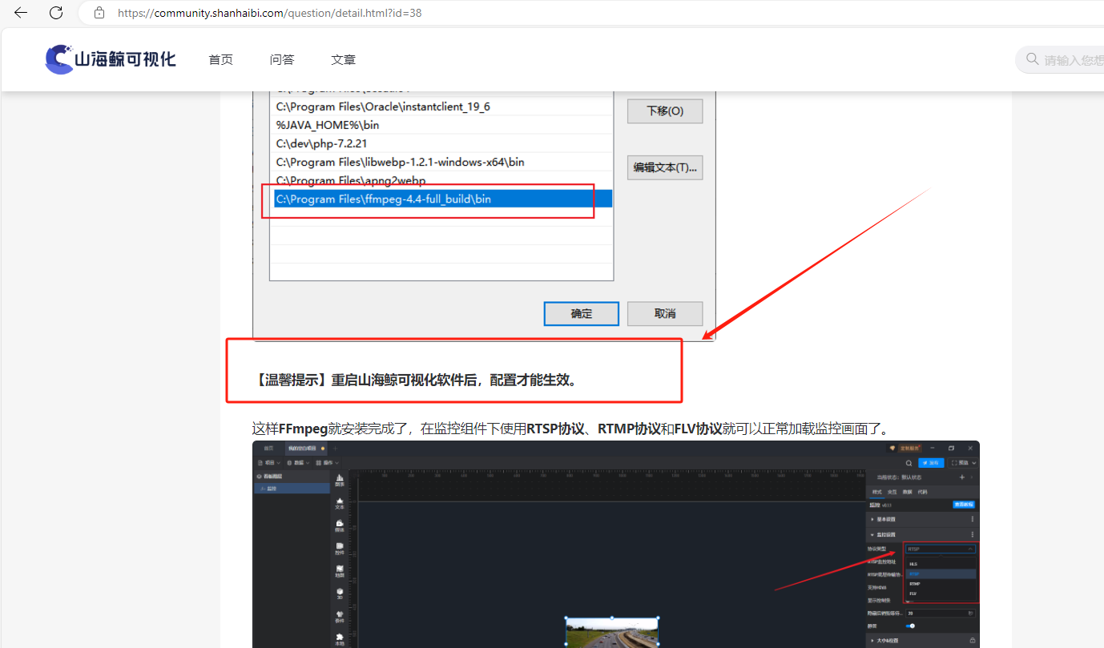This screenshot has height=648, width=1104.
Task: Open the 本地 local component icon
Action: pyautogui.click(x=340, y=639)
